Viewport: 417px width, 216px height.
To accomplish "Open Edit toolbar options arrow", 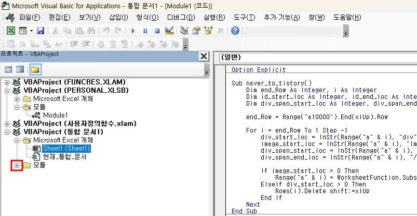I will 185,45.
